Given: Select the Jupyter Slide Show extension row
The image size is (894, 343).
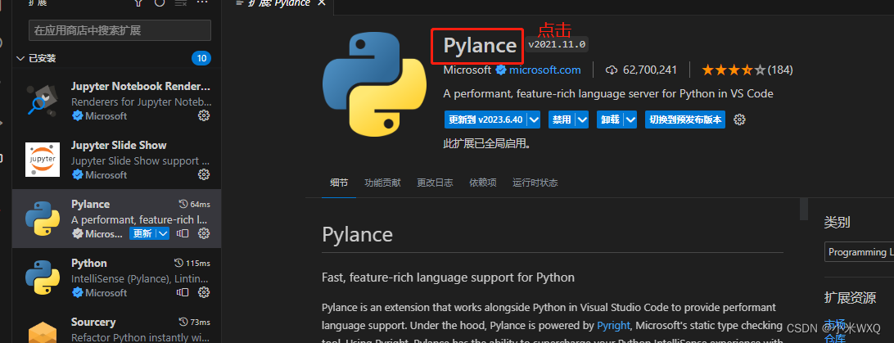Looking at the screenshot, I should click(x=116, y=160).
